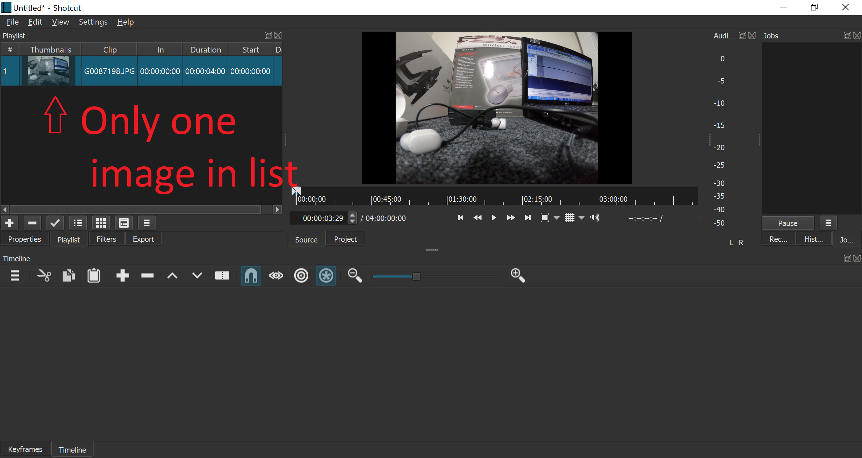Image resolution: width=862 pixels, height=458 pixels.
Task: Skip to the next point
Action: (x=528, y=218)
